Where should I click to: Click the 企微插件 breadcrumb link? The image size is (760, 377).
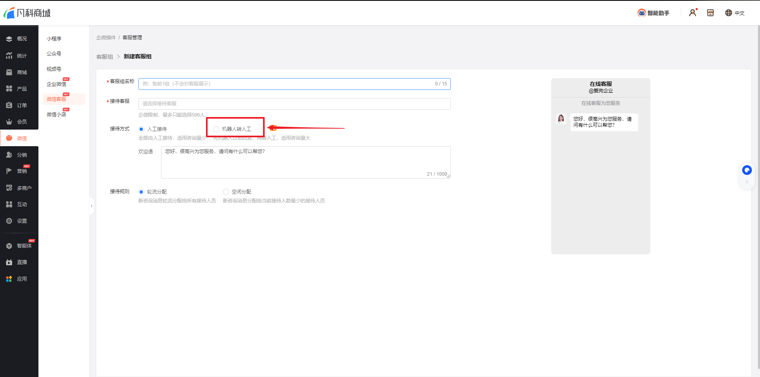point(106,38)
